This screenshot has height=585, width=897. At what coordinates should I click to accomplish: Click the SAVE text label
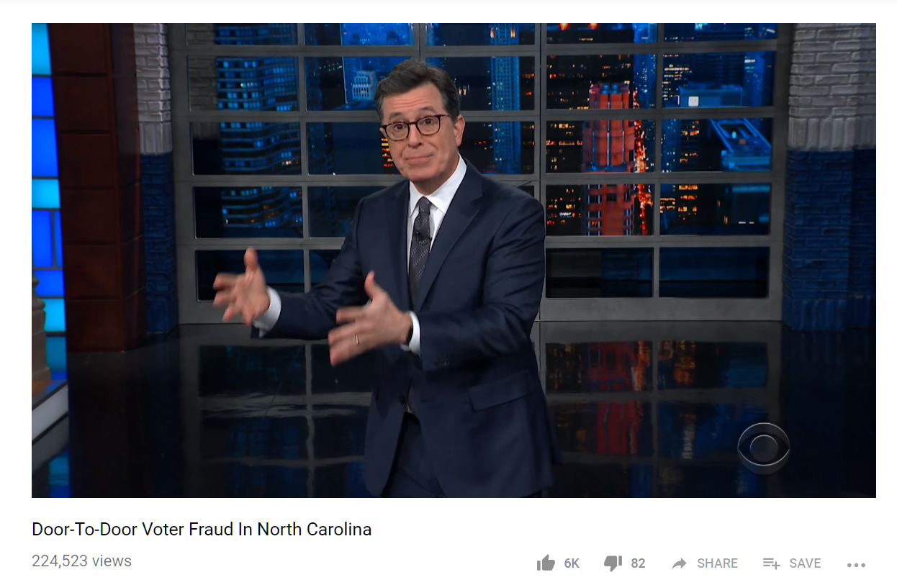pos(805,563)
